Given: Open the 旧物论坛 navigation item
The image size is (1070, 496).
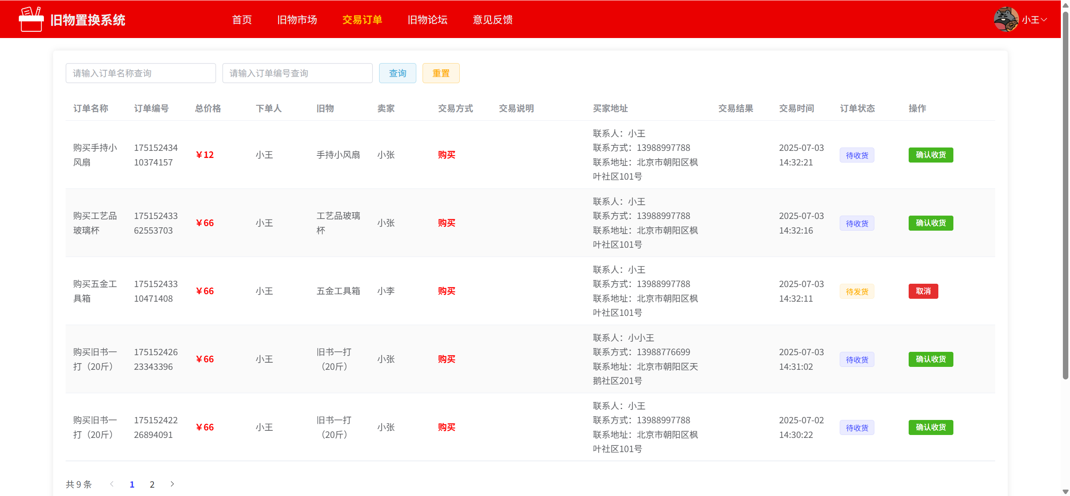Looking at the screenshot, I should [x=427, y=20].
